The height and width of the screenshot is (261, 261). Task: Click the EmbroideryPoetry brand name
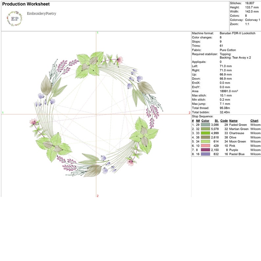click(x=41, y=13)
